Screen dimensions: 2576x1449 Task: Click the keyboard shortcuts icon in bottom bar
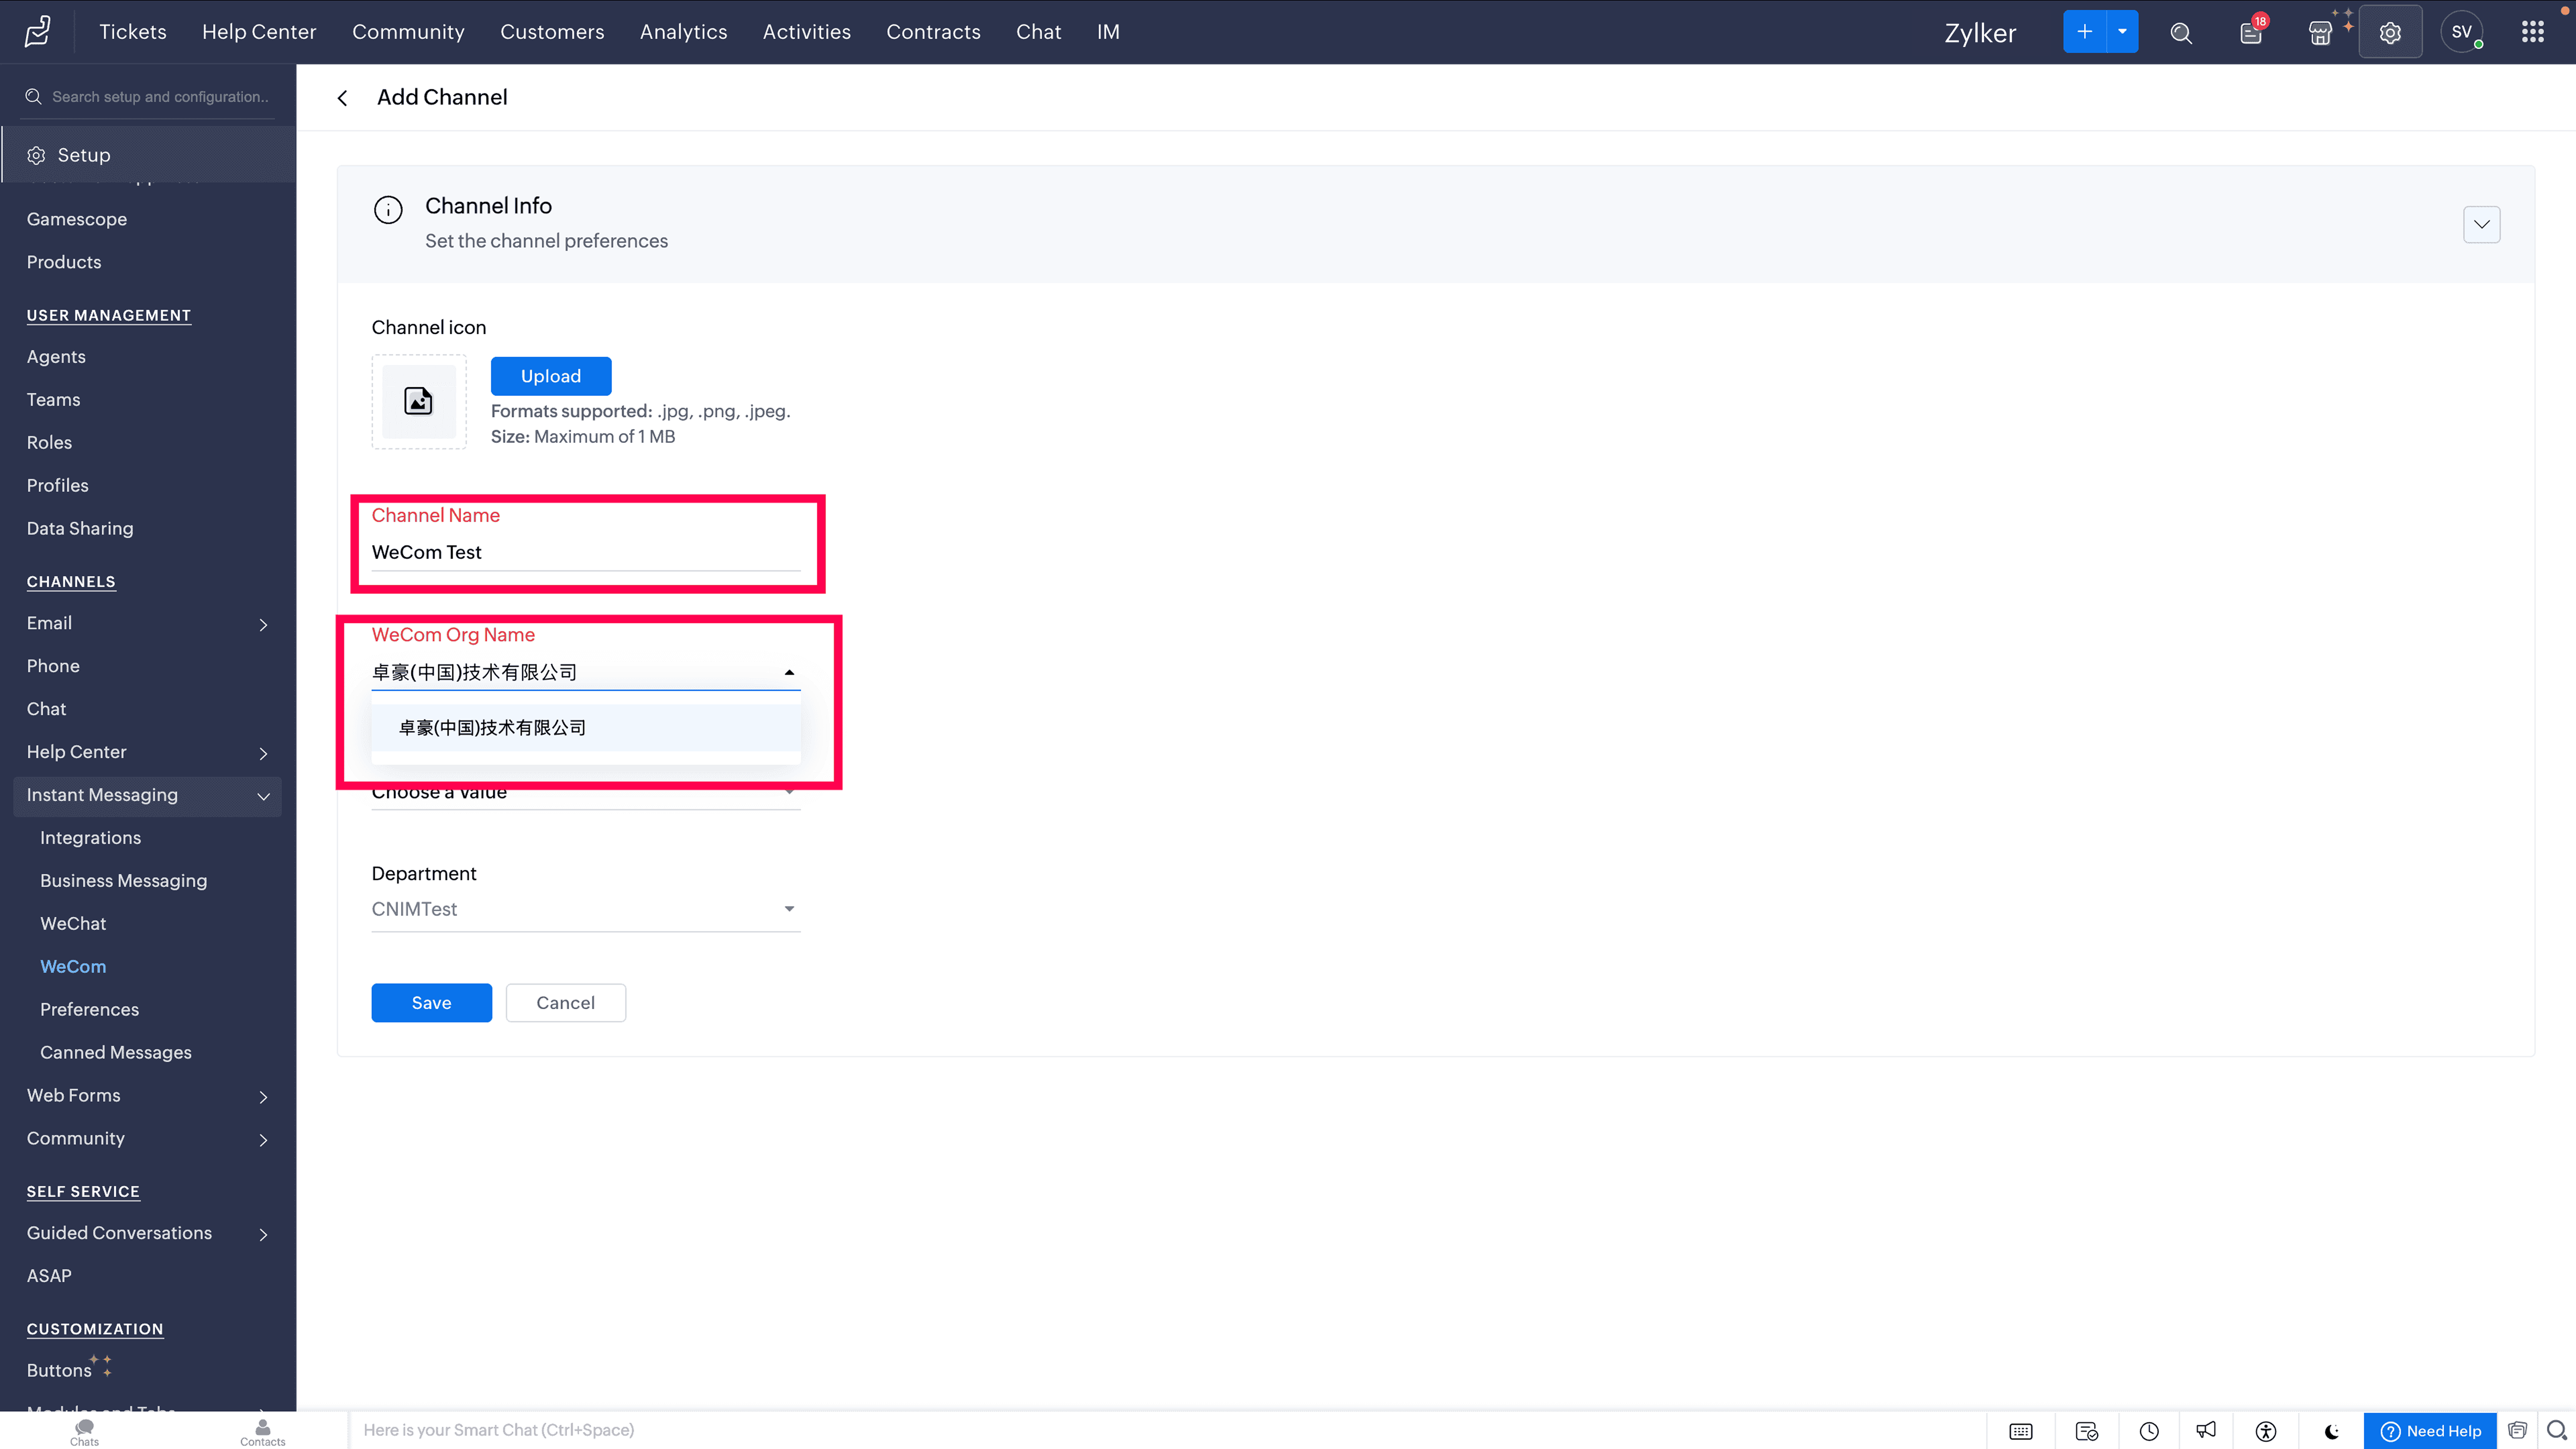pyautogui.click(x=2020, y=1431)
